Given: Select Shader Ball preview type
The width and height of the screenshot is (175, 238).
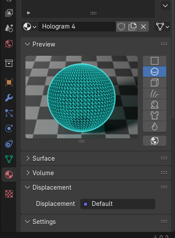Looking at the screenshot, I should tap(154, 105).
